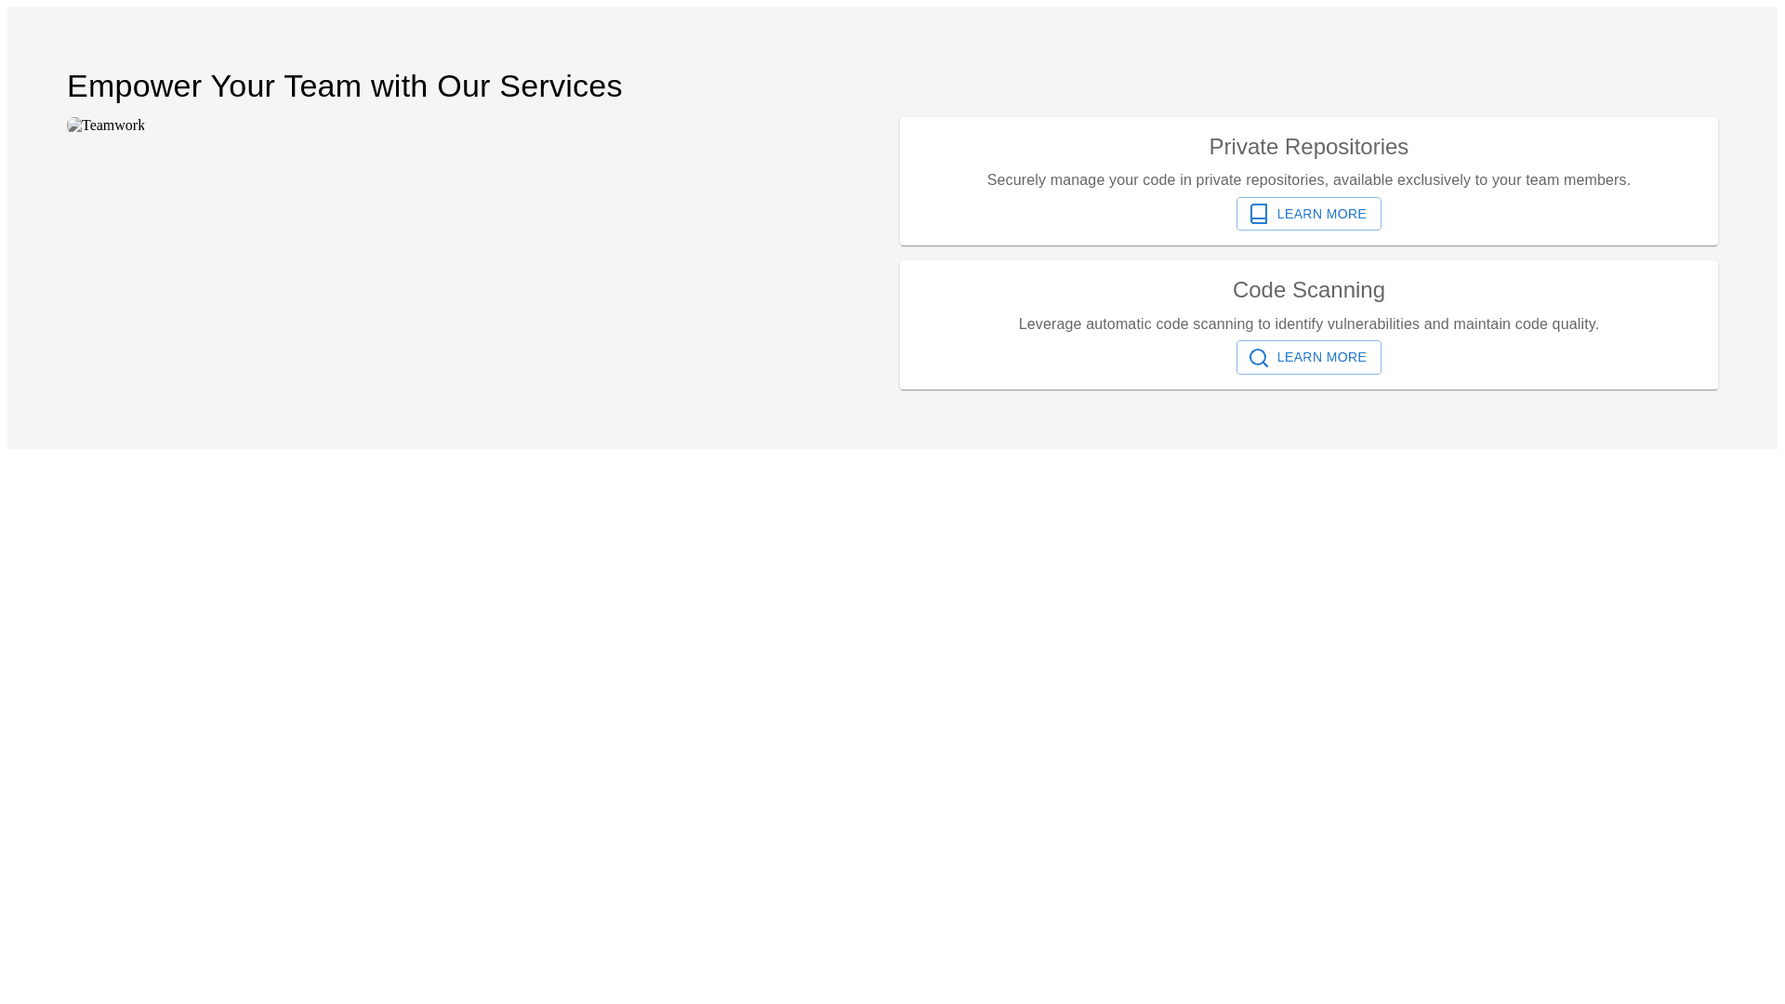1785x1004 pixels.
Task: Click the broken Teamwork image icon
Action: tap(74, 125)
